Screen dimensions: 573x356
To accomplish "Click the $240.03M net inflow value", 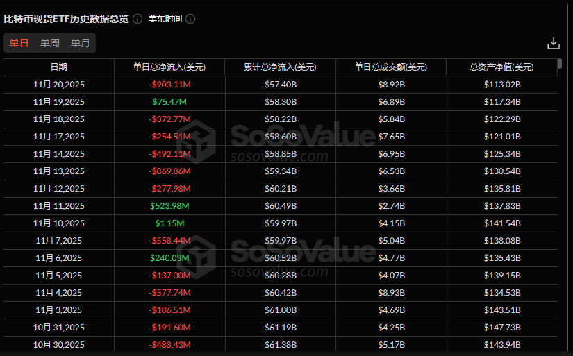I will (169, 258).
